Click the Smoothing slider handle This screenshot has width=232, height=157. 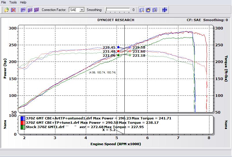pos(106,10)
